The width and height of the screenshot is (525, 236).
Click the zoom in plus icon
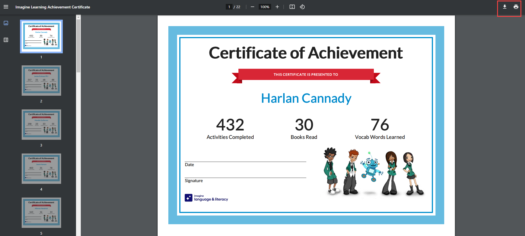277,7
